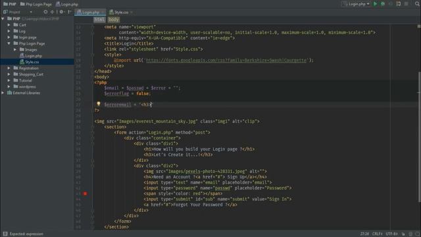
Task: Click Php Login Page in navigation bar
Action: pyautogui.click(x=36, y=4)
